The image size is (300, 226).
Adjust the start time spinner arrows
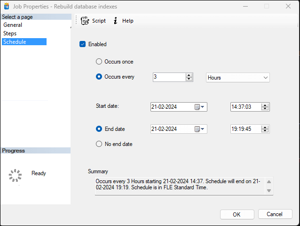(x=266, y=107)
